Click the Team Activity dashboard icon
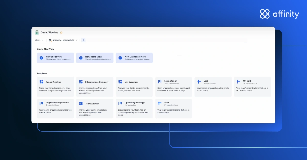Screen dimensions: 307x160 (x=81, y=104)
